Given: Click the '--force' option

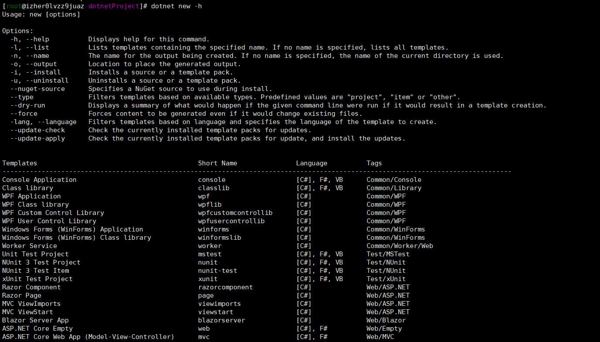Looking at the screenshot, I should coord(24,114).
